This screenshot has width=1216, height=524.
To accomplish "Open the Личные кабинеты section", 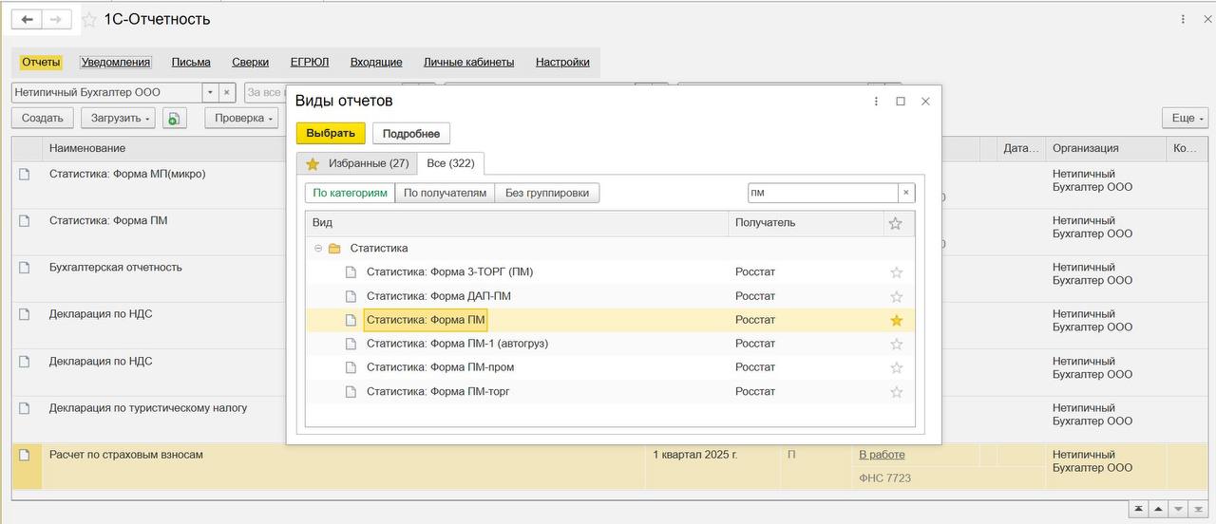I will pos(468,62).
